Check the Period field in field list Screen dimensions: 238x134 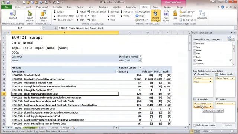point(195,50)
